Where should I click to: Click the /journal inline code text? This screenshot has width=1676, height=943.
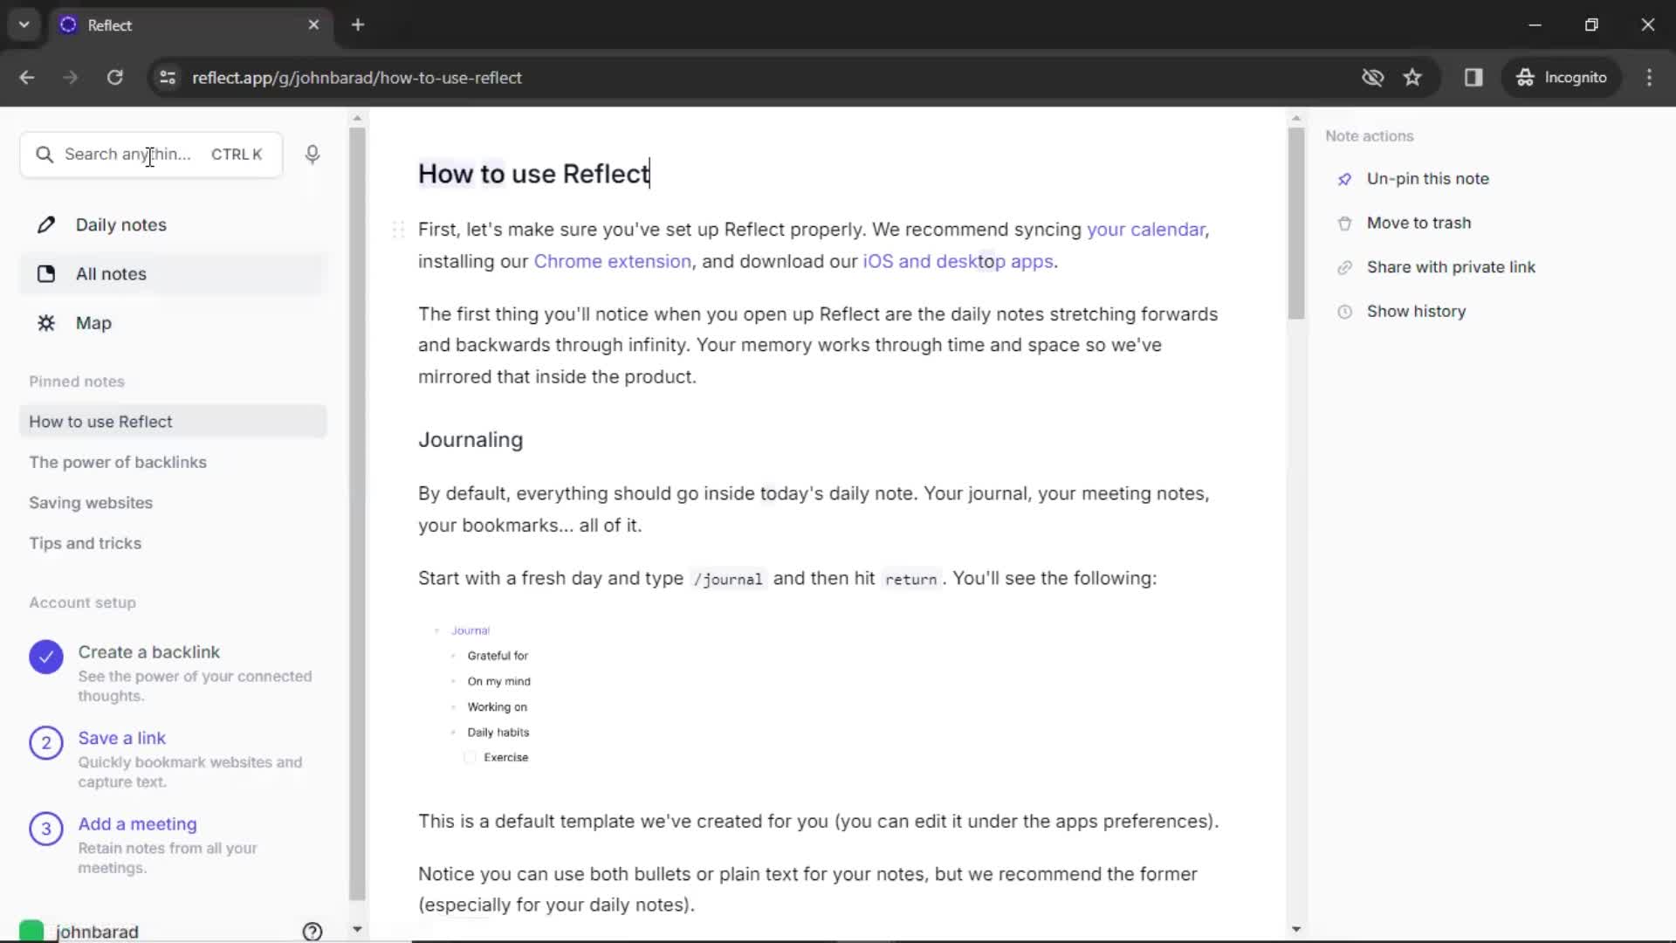[x=728, y=579]
